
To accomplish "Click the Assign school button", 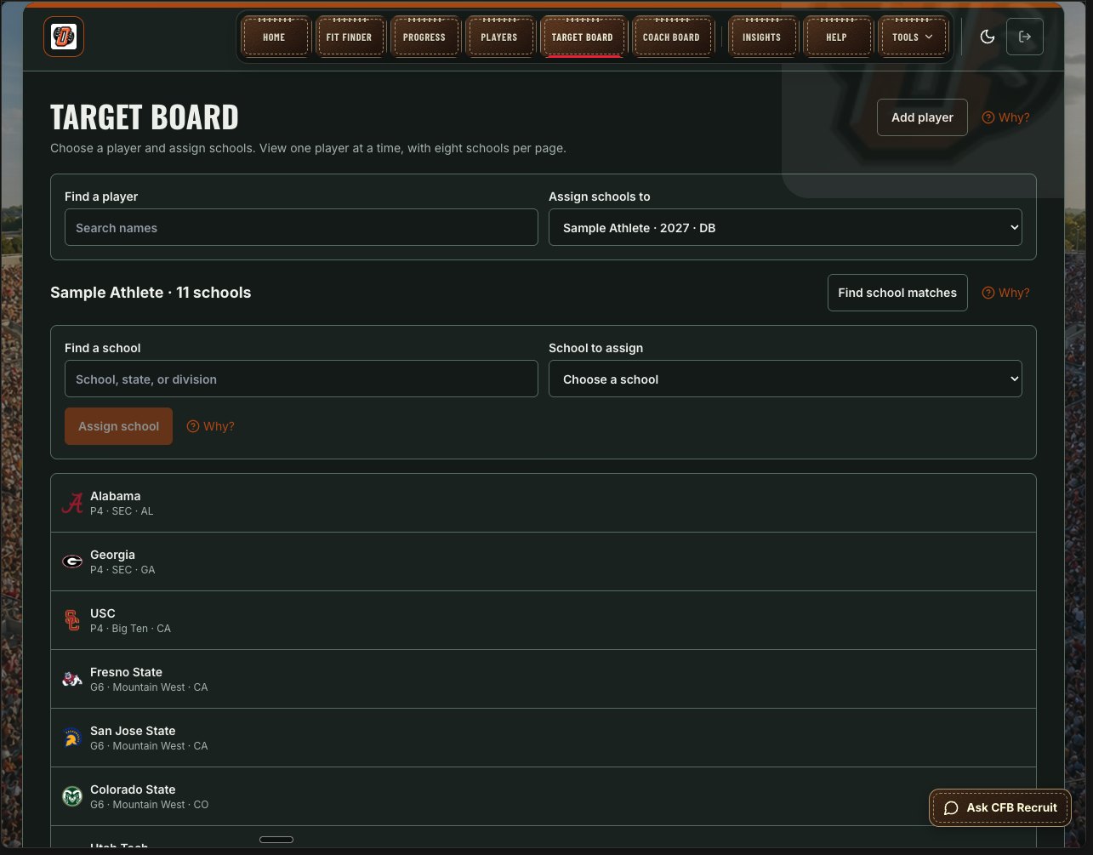I will click(x=118, y=426).
